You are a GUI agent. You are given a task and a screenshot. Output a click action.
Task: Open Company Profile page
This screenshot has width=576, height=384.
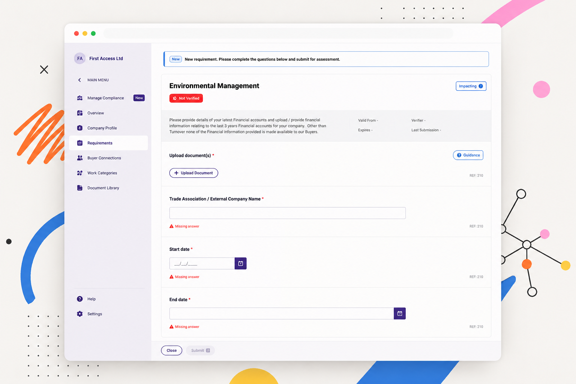click(109, 128)
